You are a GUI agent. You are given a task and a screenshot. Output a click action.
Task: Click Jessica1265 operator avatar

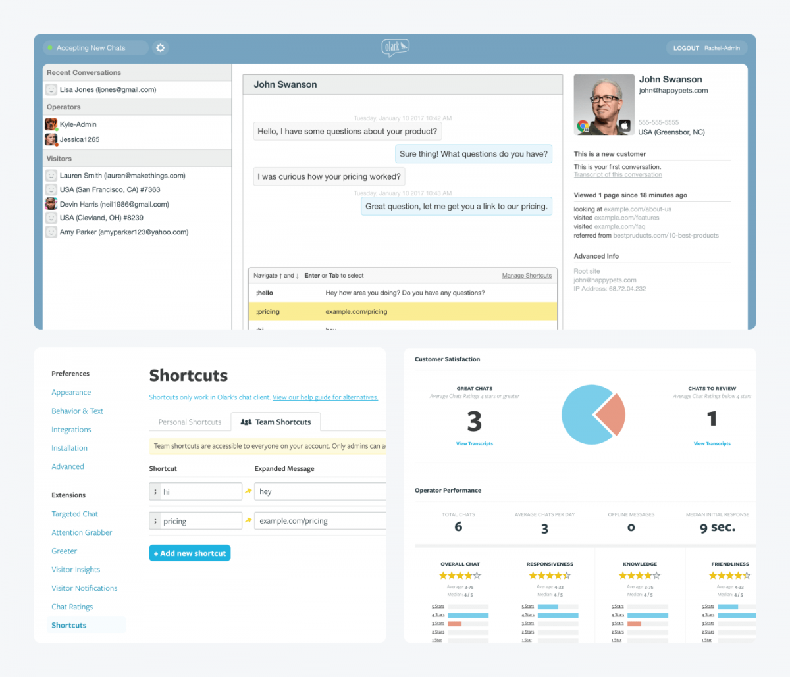tap(51, 139)
